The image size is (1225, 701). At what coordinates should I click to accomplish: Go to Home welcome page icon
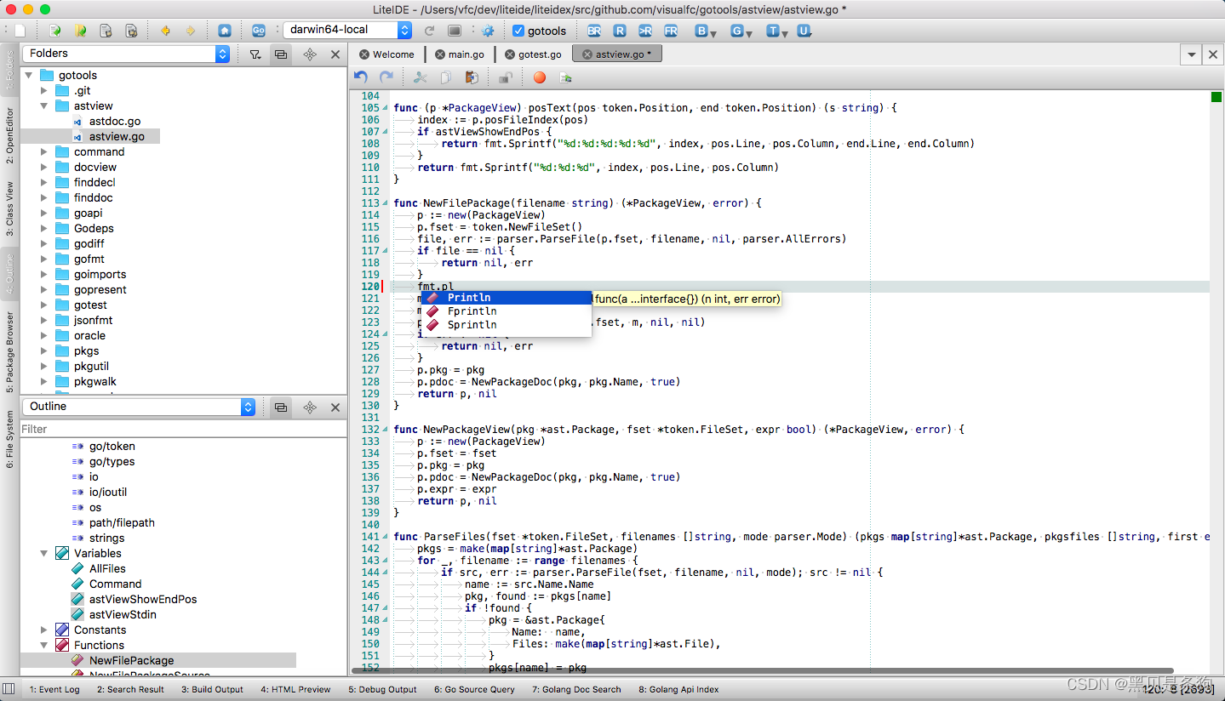[224, 31]
